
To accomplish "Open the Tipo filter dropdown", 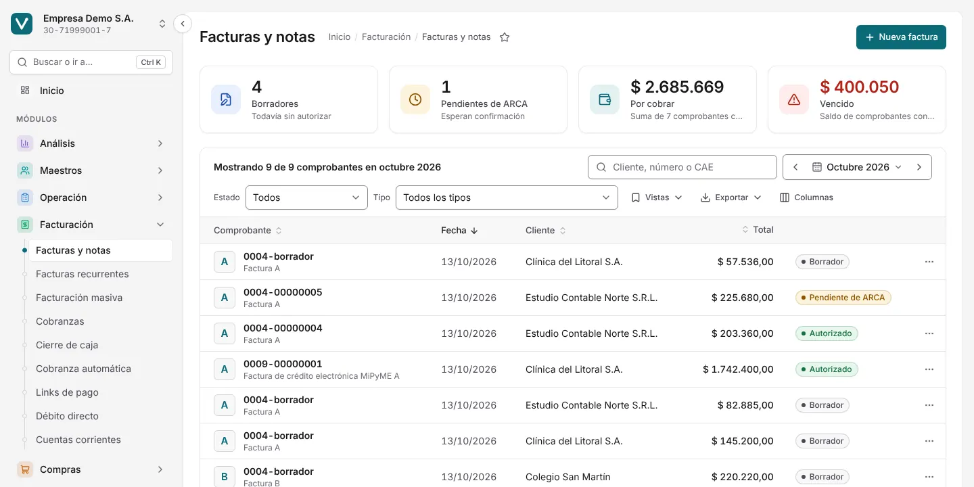I will click(x=507, y=198).
